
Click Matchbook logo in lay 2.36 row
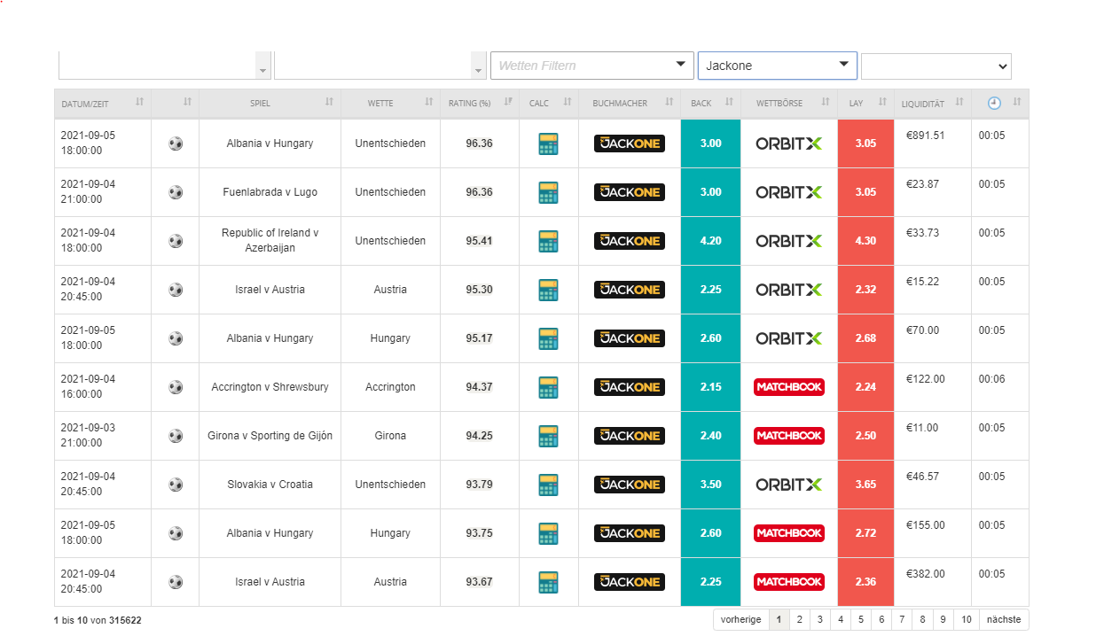[x=789, y=582]
